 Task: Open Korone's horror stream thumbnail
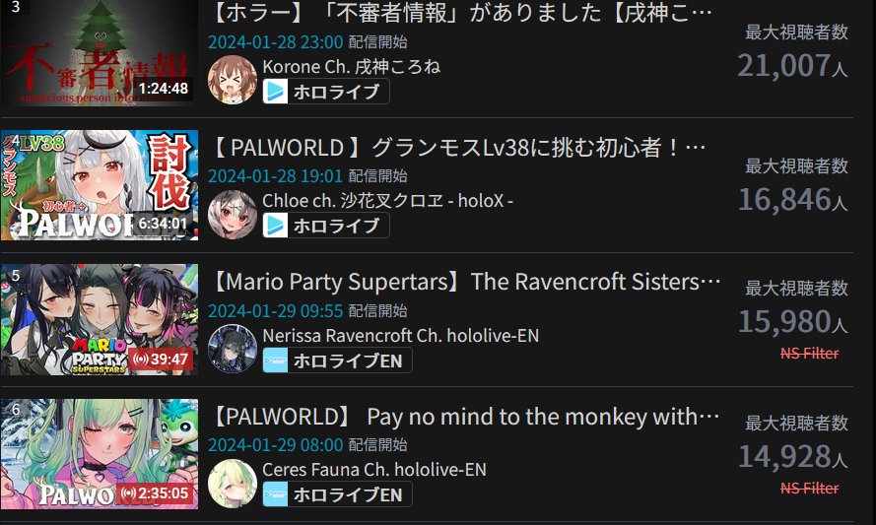(x=100, y=53)
